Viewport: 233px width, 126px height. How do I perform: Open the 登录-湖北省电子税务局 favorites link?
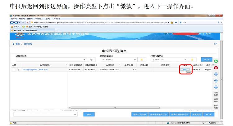coord(37,27)
